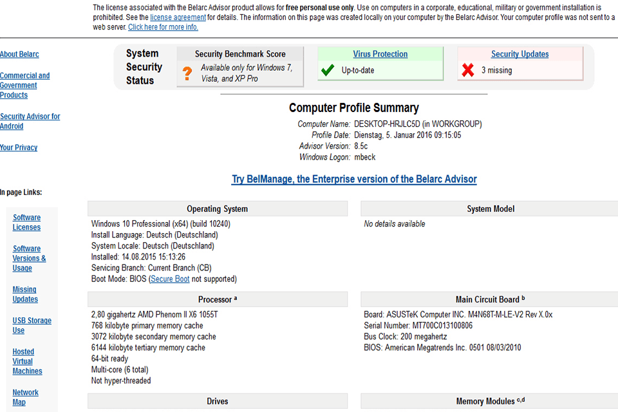Click the question mark Security Benchmark Score icon

187,71
